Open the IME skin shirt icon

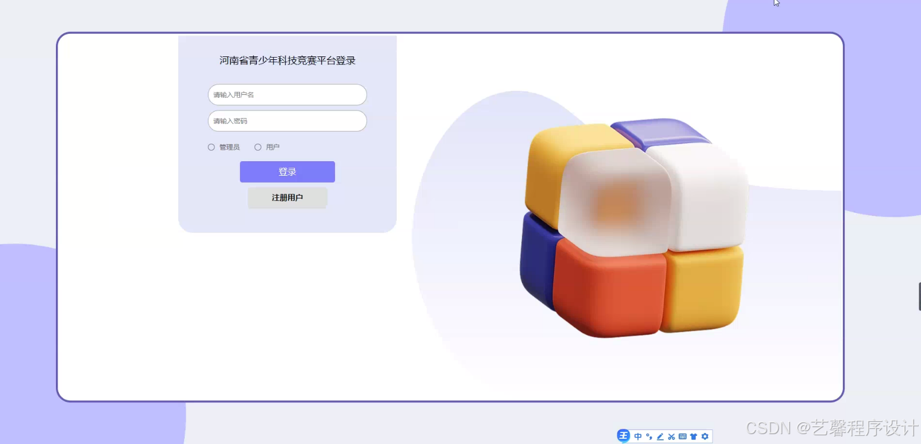[693, 436]
